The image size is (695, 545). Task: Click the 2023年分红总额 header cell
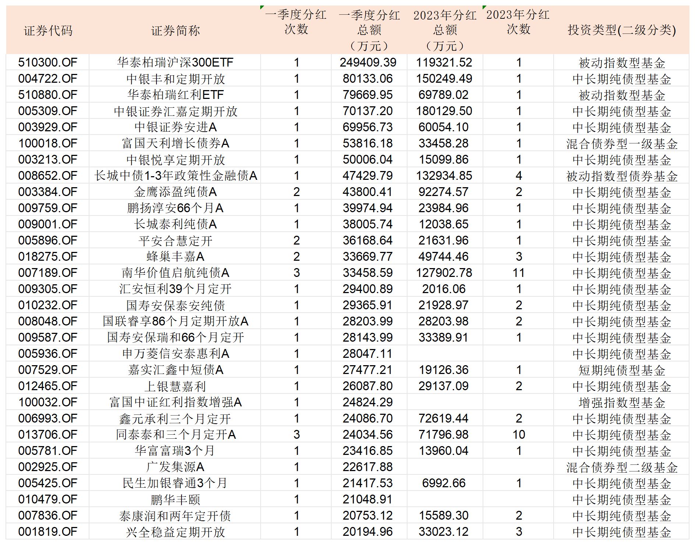coord(445,30)
